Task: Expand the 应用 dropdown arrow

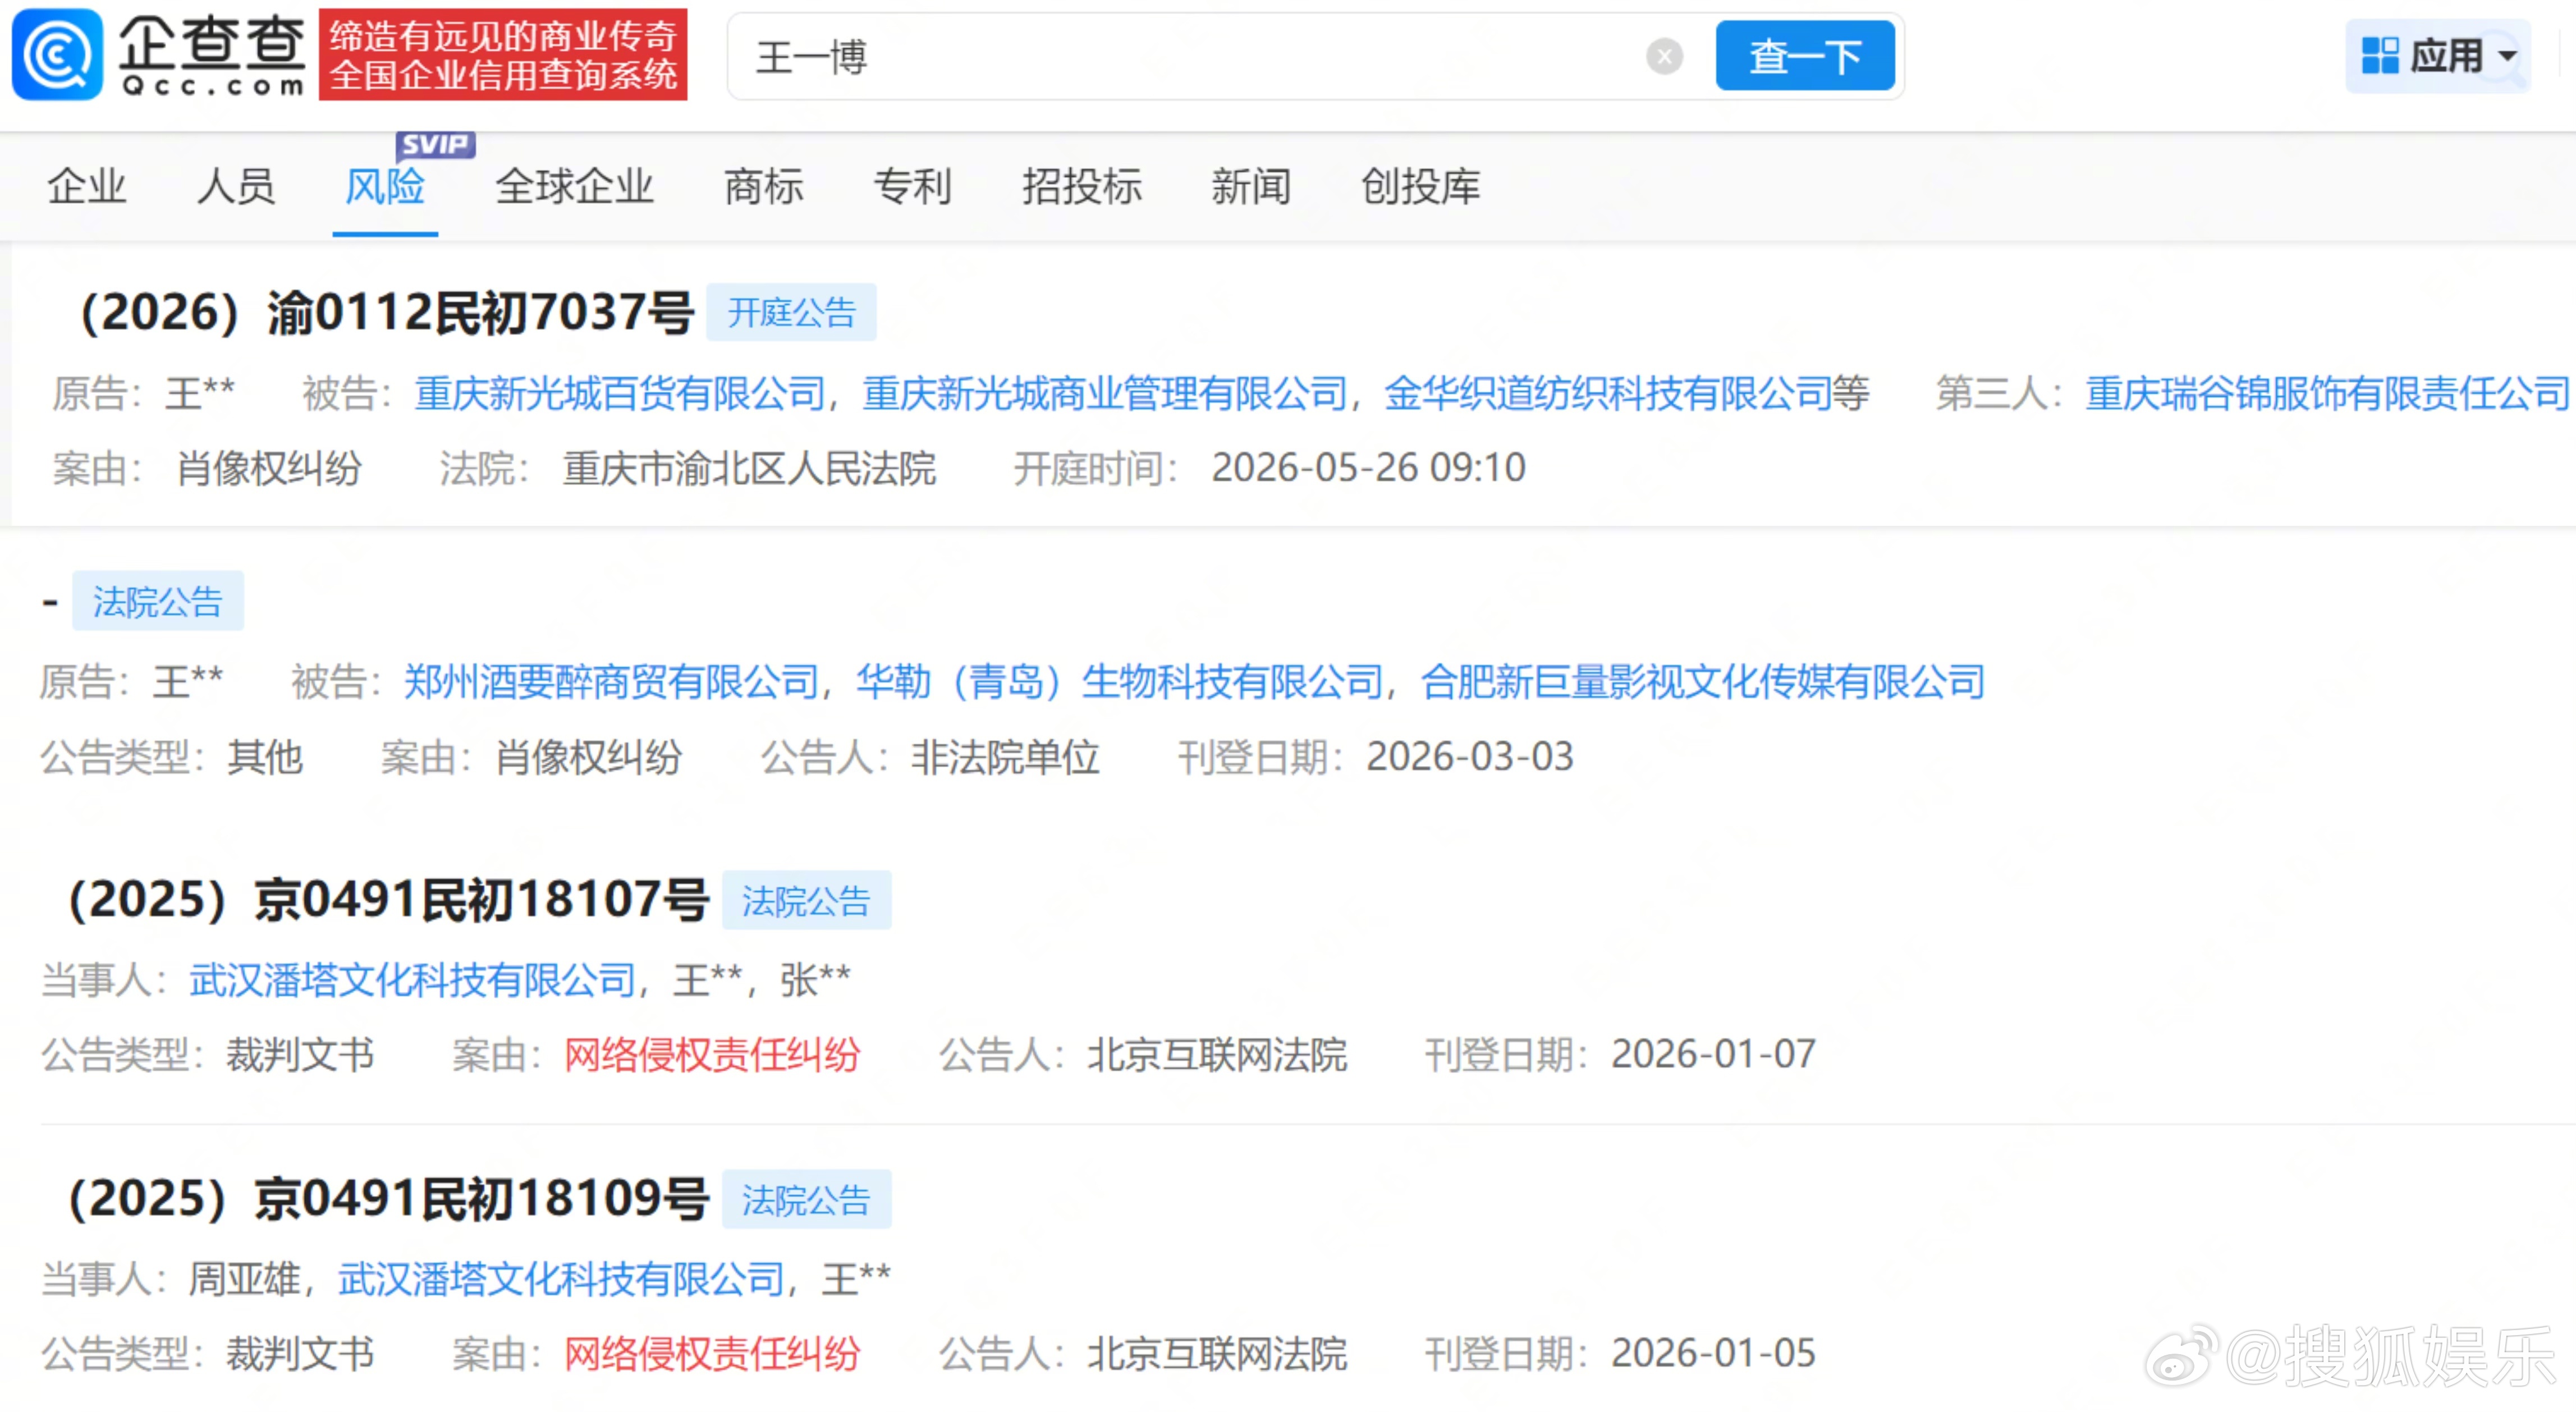Action: [2508, 56]
